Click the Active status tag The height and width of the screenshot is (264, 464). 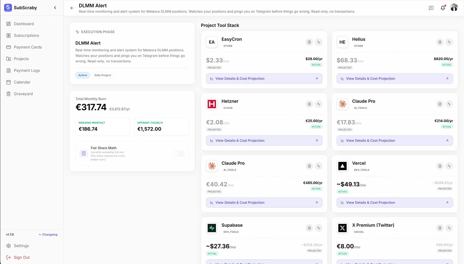(x=83, y=75)
